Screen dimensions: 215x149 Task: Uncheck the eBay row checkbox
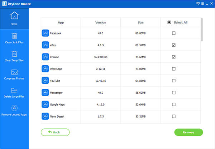tap(173, 45)
